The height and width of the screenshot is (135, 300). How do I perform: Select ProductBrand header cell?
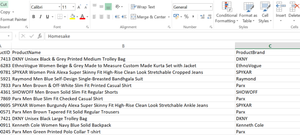point(268,52)
